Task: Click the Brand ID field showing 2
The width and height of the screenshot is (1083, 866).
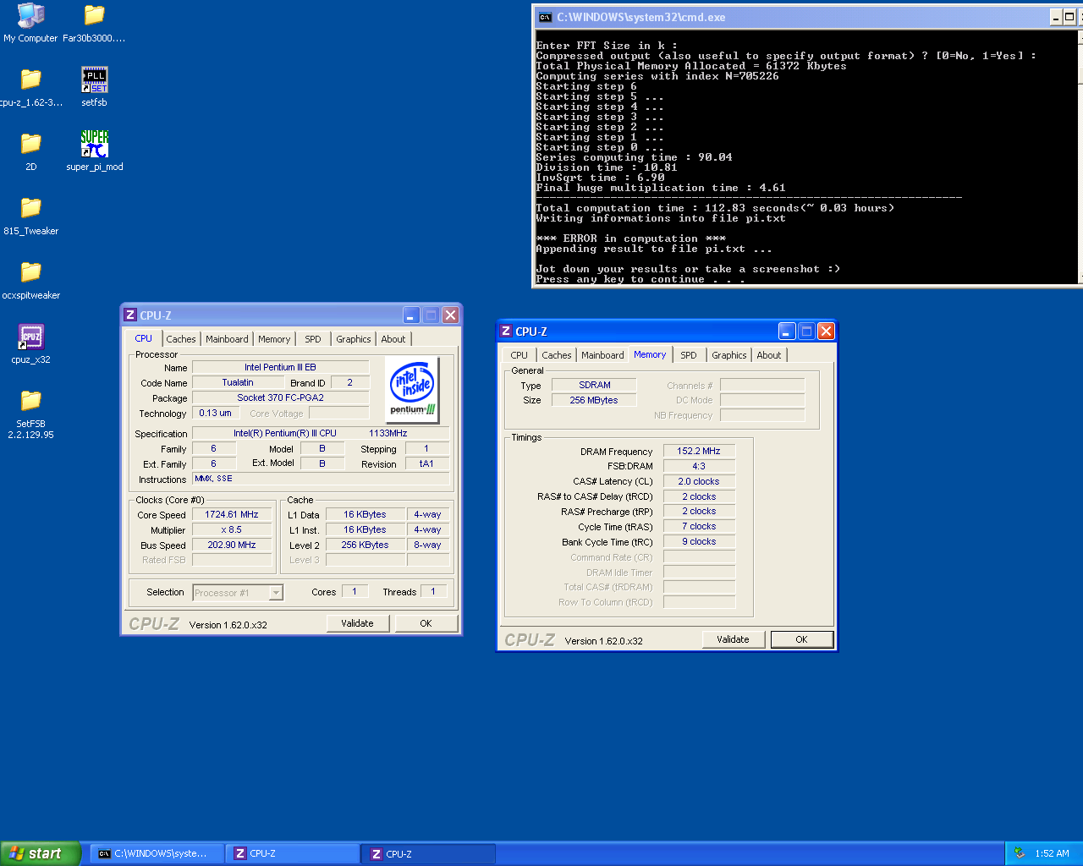Action: tap(349, 382)
